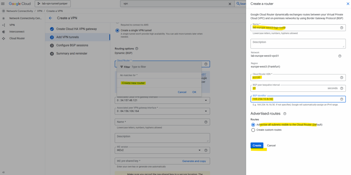The image size is (351, 175).
Task: Click the Filter icon in router dropdown
Action: pyautogui.click(x=122, y=67)
